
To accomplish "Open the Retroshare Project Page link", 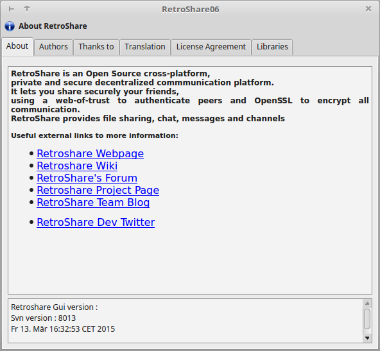I will pyautogui.click(x=98, y=190).
